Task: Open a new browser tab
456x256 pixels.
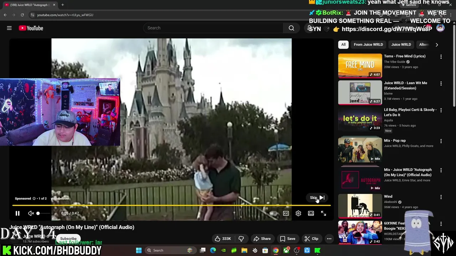Action: 63,5
